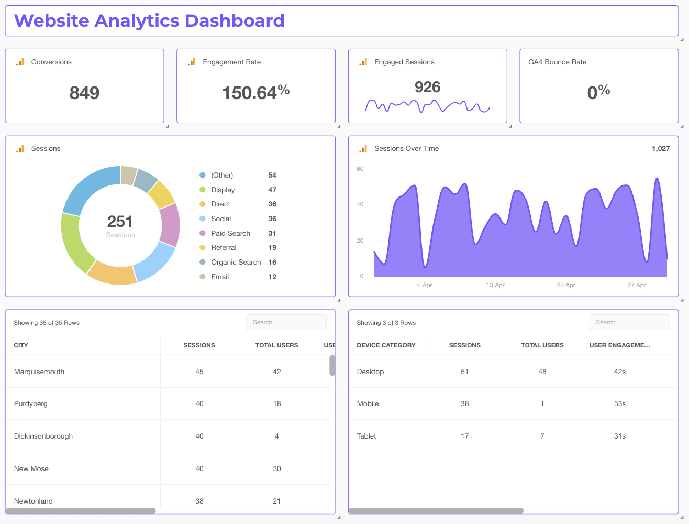Select the Purdyberg row
Image resolution: width=689 pixels, height=524 pixels.
pos(168,403)
